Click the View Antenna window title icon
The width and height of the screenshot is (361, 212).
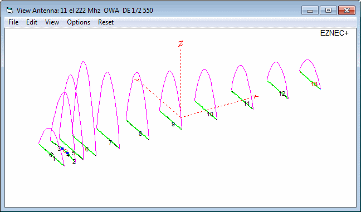(x=9, y=11)
